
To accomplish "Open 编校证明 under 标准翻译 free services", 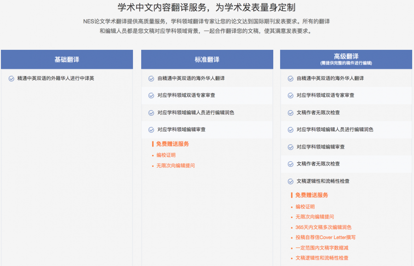I will (166, 155).
